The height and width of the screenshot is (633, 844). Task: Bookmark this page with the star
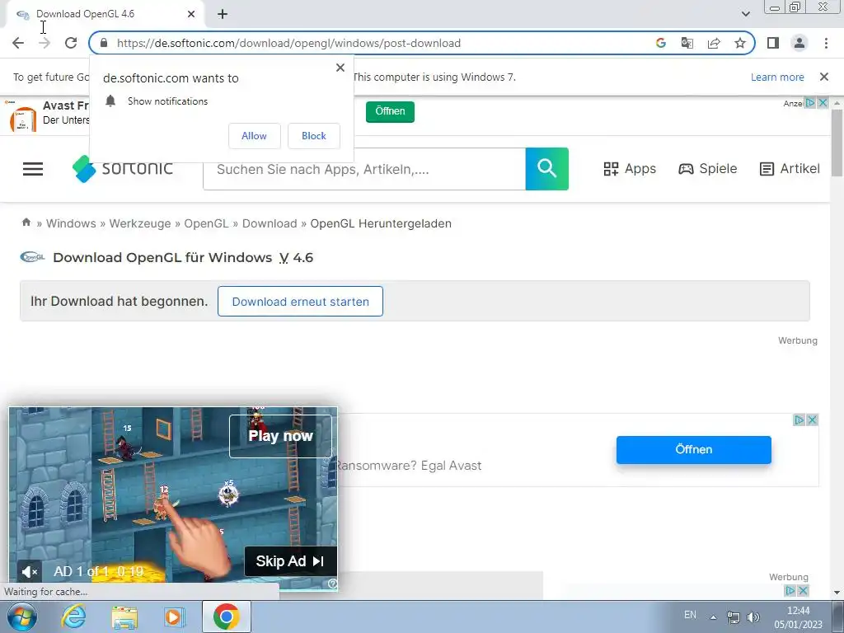tap(740, 43)
